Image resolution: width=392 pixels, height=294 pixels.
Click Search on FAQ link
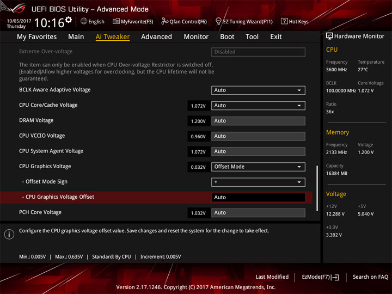click(x=371, y=277)
